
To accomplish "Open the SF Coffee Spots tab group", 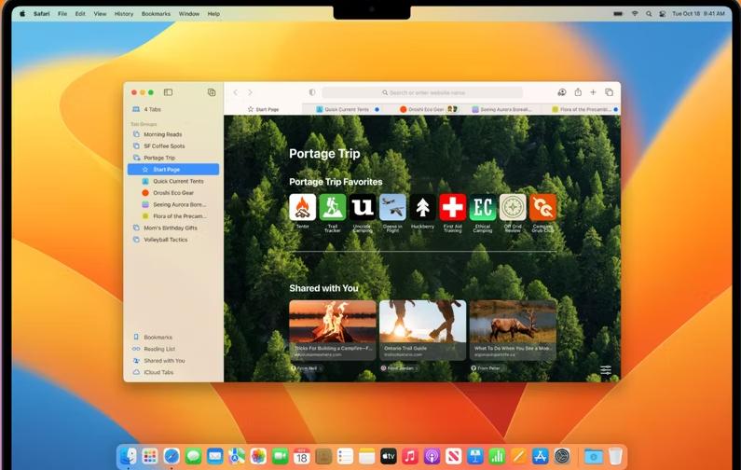I will click(173, 146).
